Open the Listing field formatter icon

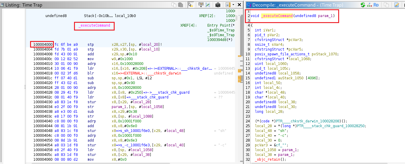[201, 5]
